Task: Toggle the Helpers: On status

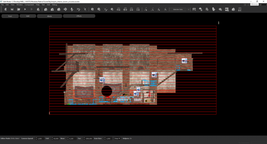Action: [127, 138]
